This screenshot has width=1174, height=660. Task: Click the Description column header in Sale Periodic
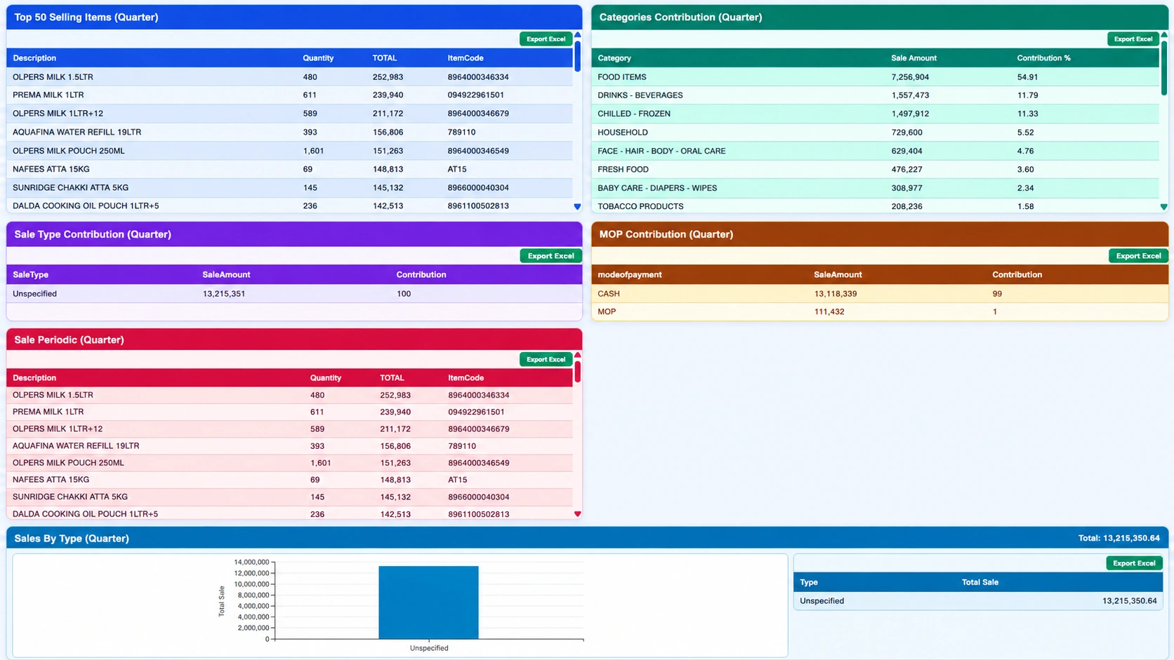click(34, 378)
